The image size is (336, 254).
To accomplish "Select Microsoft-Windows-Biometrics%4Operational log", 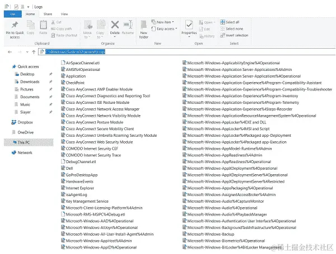I will [223, 241].
